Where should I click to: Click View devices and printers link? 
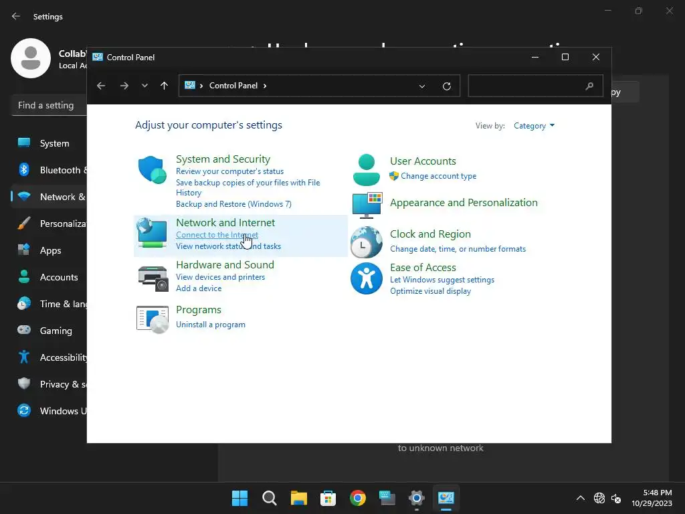[220, 277]
